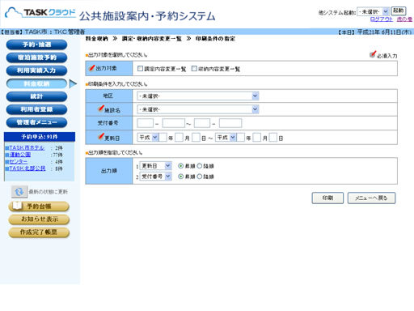
Task: Click the 料金収納 breadcrumb text
Action: point(96,39)
